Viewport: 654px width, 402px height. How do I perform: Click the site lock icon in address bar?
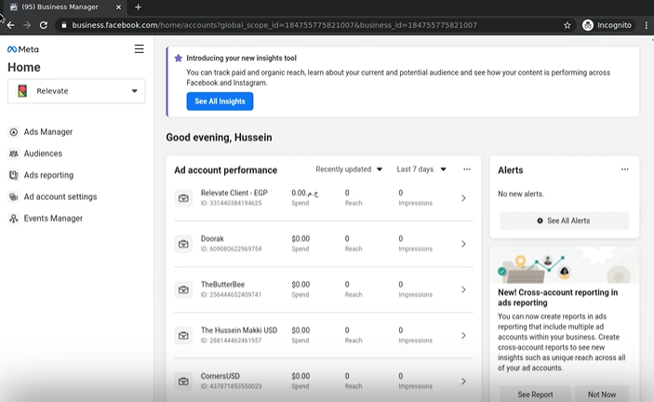coord(64,25)
